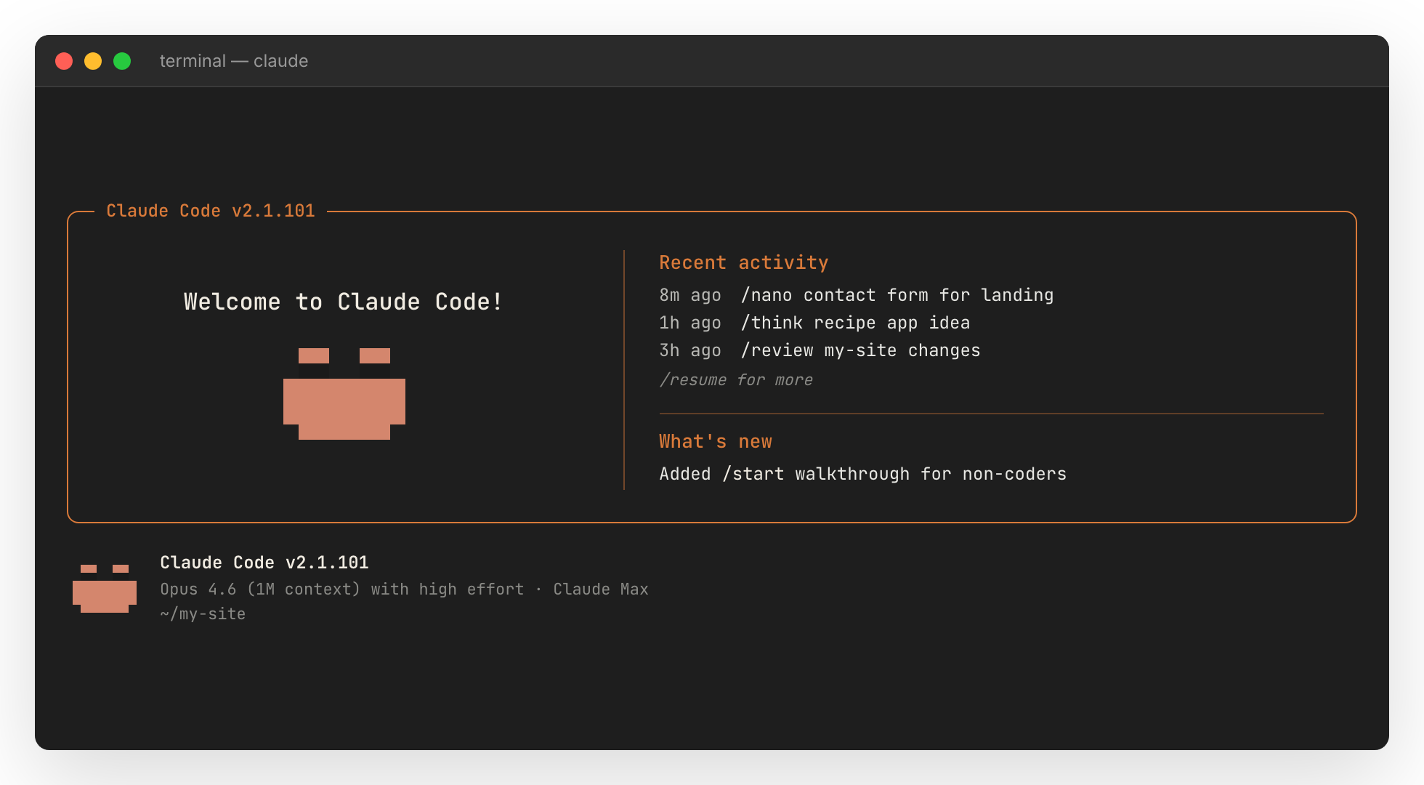Viewport: 1424px width, 785px height.
Task: Click the green maximize traffic light
Action: pyautogui.click(x=122, y=61)
